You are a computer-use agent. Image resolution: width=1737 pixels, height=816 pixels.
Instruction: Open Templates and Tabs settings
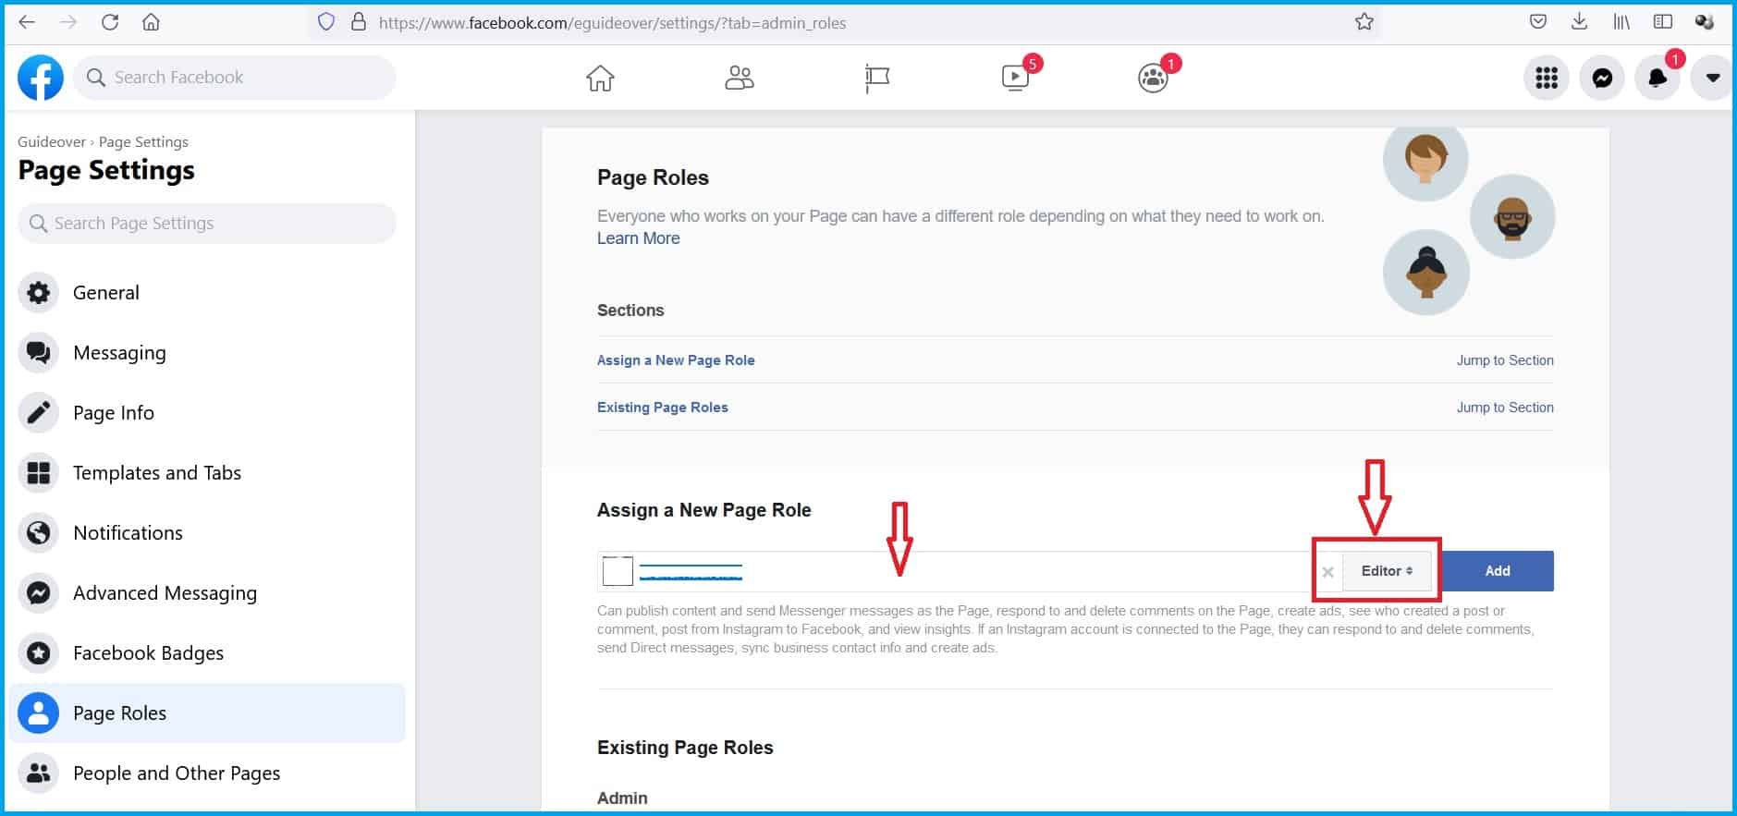(x=207, y=473)
